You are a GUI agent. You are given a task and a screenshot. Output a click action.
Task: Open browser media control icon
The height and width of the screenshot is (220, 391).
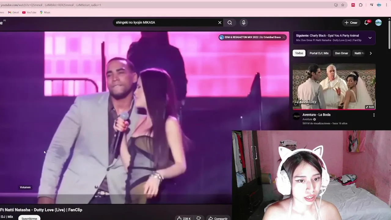pos(371,5)
